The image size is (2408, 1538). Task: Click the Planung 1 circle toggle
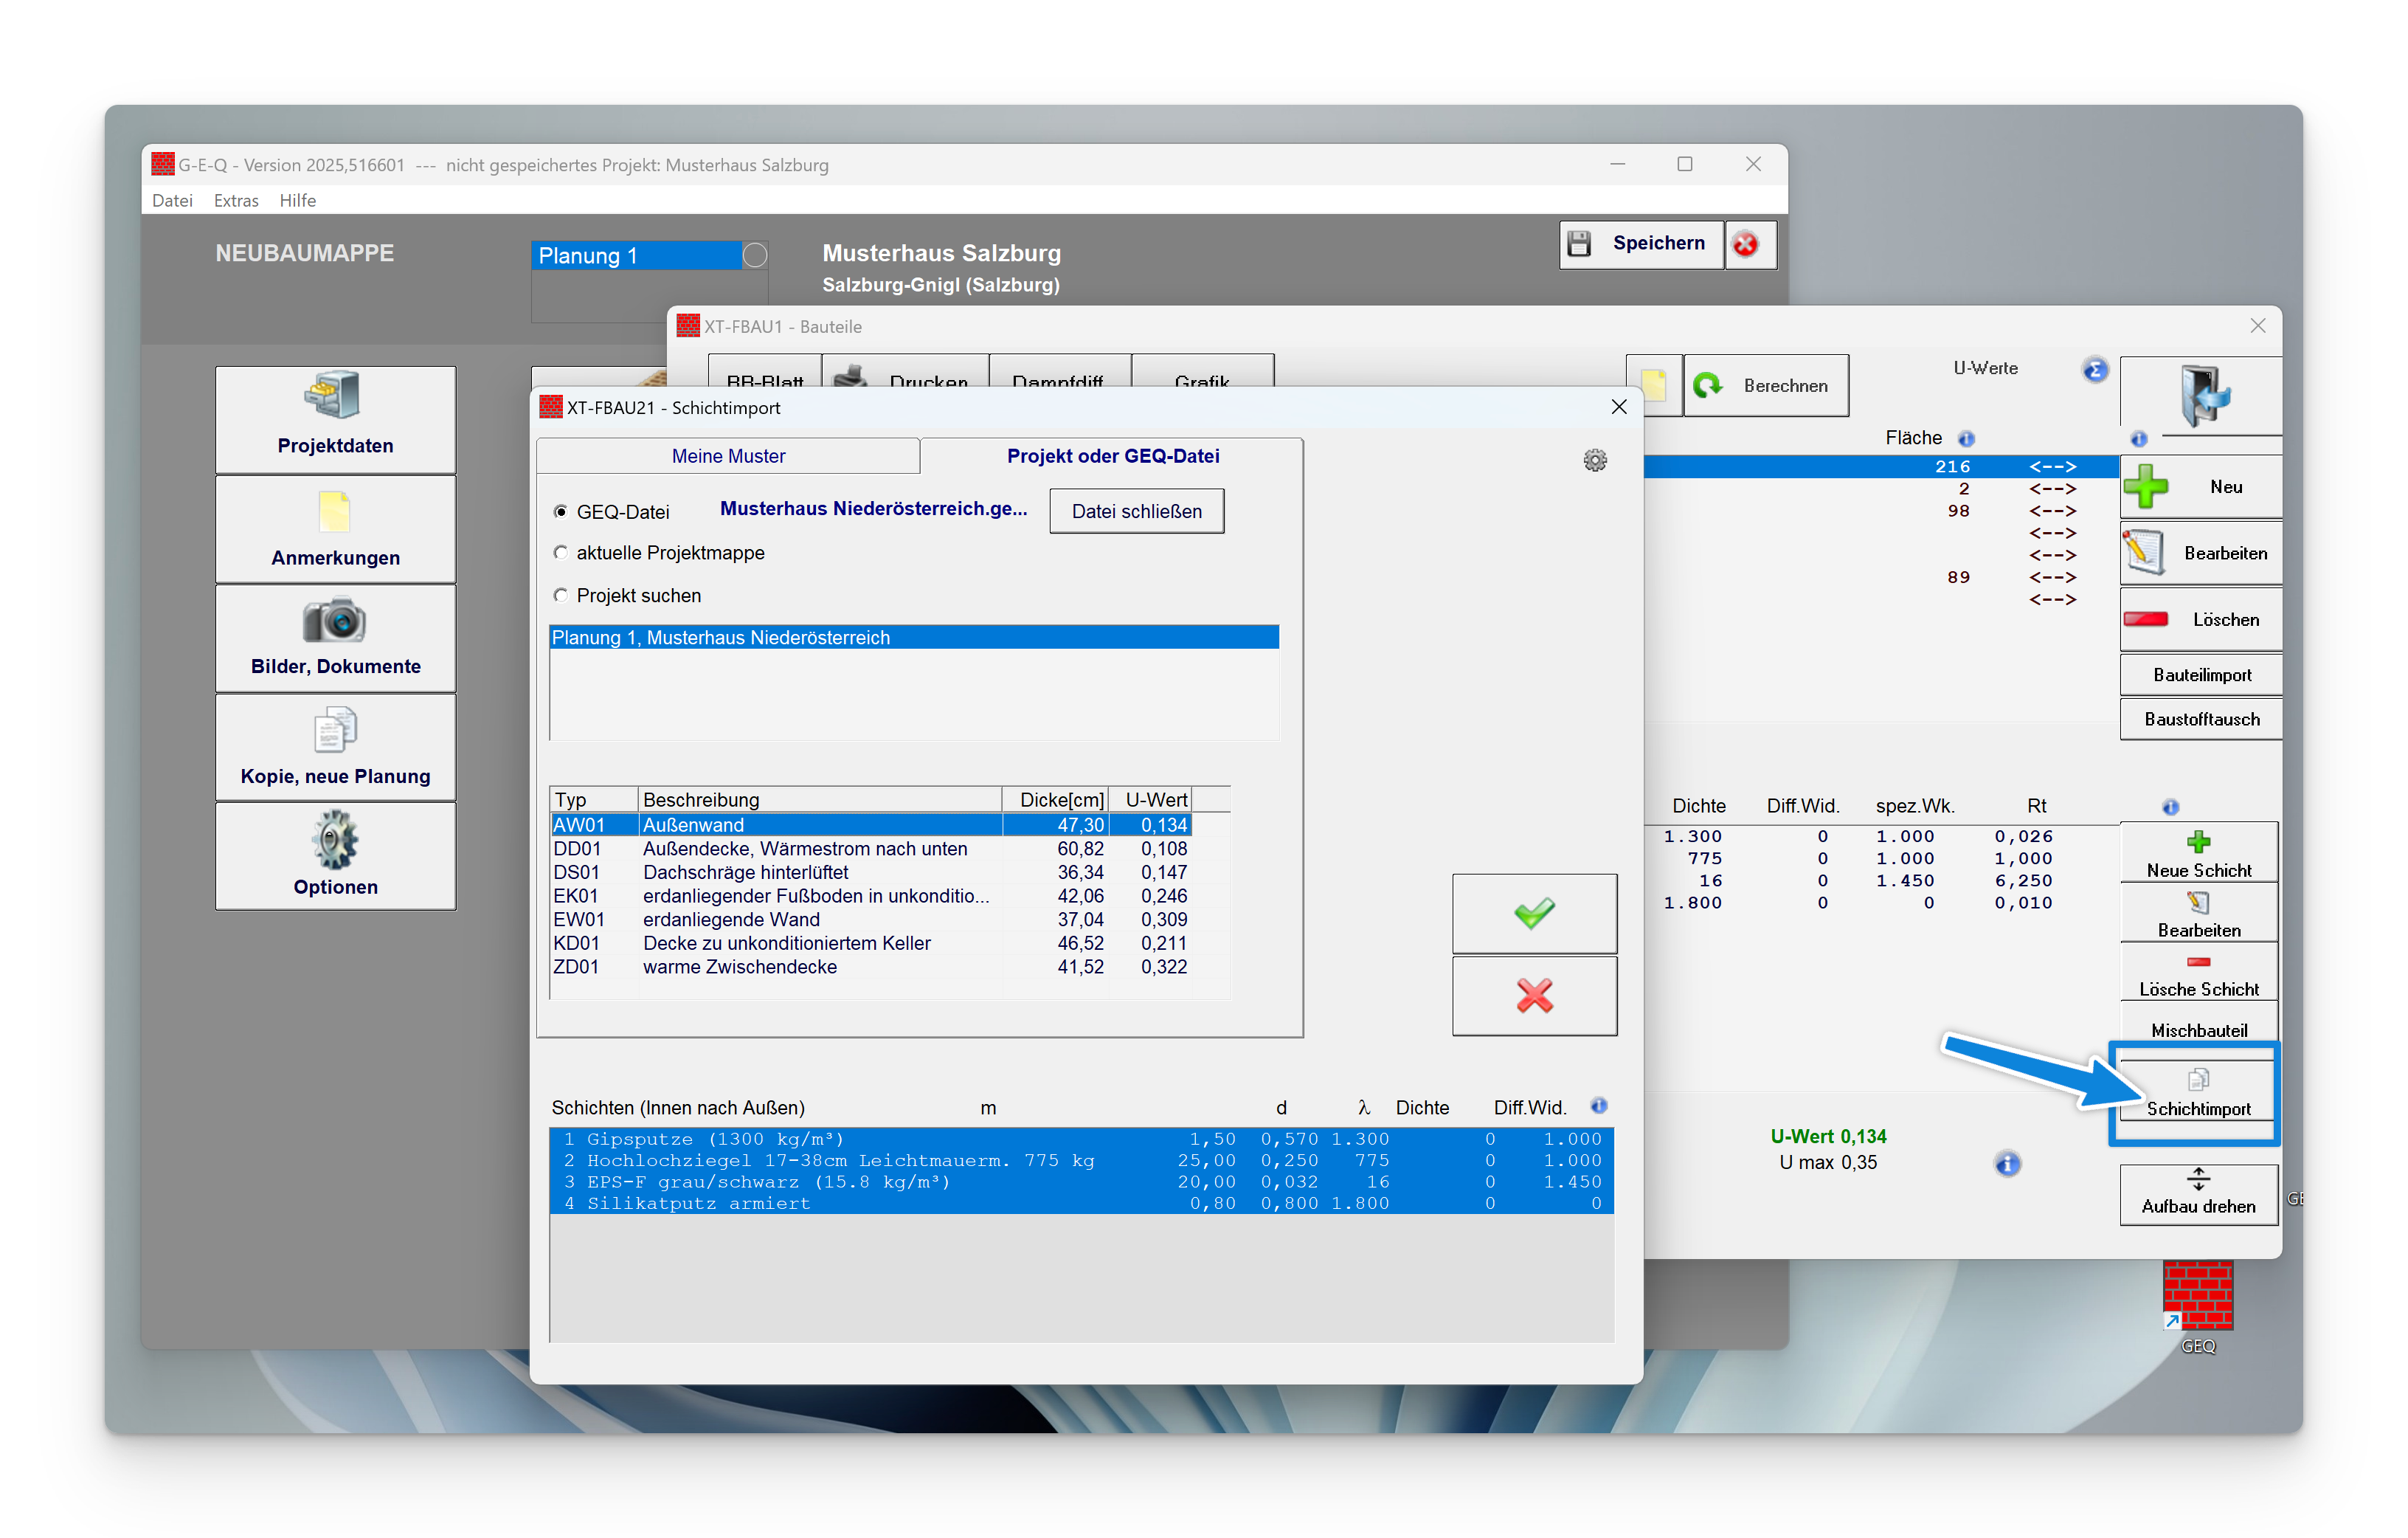[x=756, y=256]
